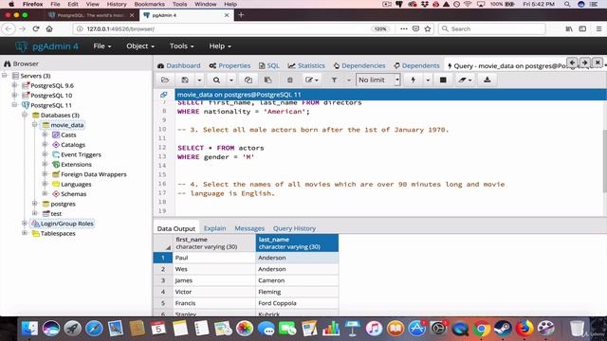Image resolution: width=607 pixels, height=341 pixels.
Task: Open iTunes music app in dock
Action: 374,329
